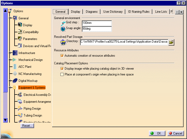Click the Display icon in the tree

(x=20, y=25)
